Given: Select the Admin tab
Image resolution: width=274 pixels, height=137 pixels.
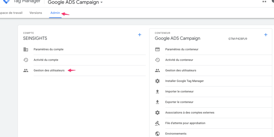Looking at the screenshot, I should (x=55, y=13).
